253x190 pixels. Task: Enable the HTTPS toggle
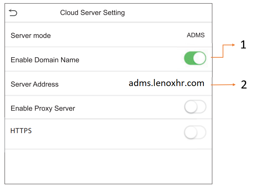195,132
